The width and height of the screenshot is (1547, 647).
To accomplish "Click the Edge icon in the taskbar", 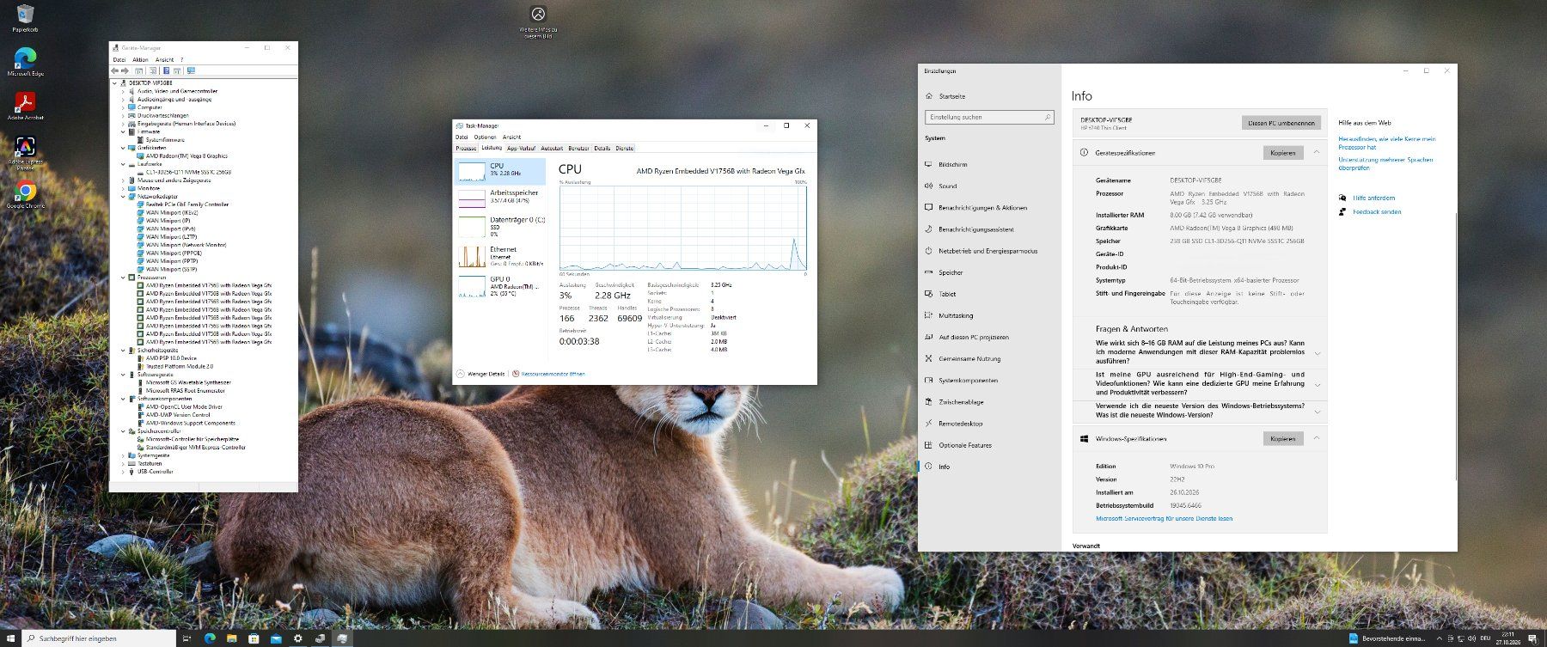I will [x=209, y=638].
